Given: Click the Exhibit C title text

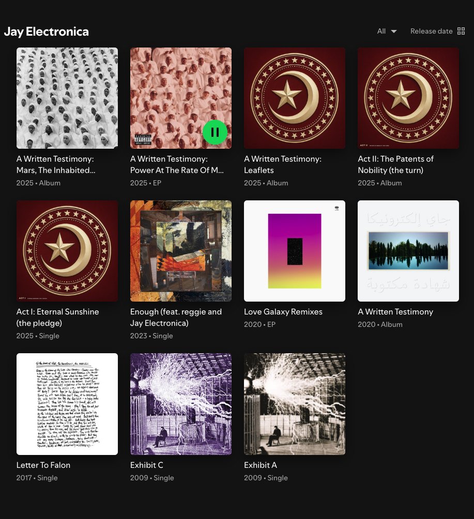Looking at the screenshot, I should point(147,465).
